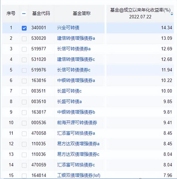Select fund code 163816
177x179 pixels.
click(x=39, y=81)
